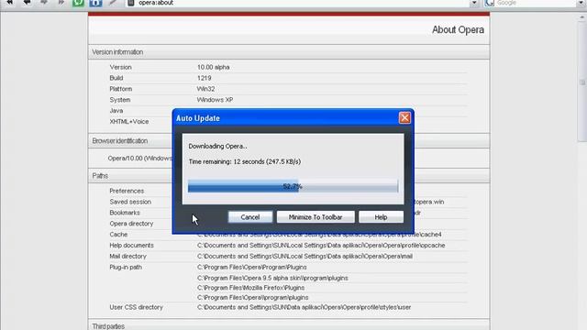Click the 'Saved session' path label
587x330 pixels.
[x=130, y=202]
